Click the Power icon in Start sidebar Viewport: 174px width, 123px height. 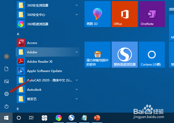(7, 106)
